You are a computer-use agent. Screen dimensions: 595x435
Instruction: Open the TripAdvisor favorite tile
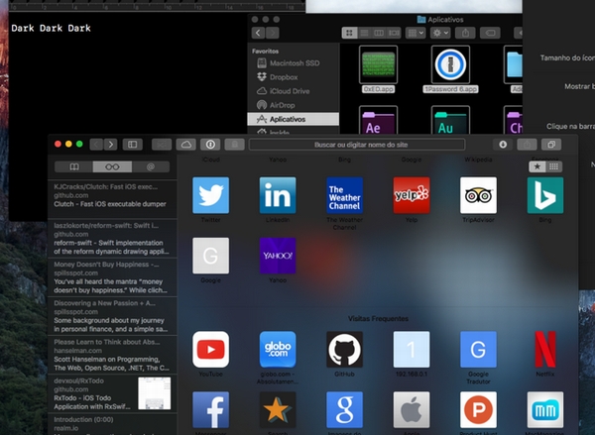(478, 195)
